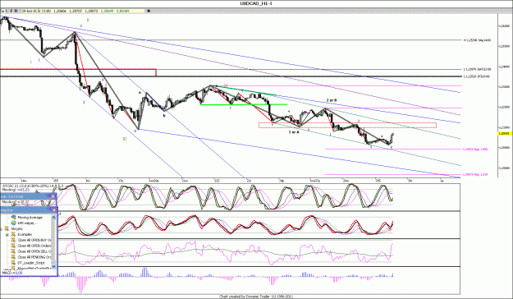Click the 'DTOSC 21,13,8,8' indicator header
This screenshot has width=513, height=299.
click(33, 186)
